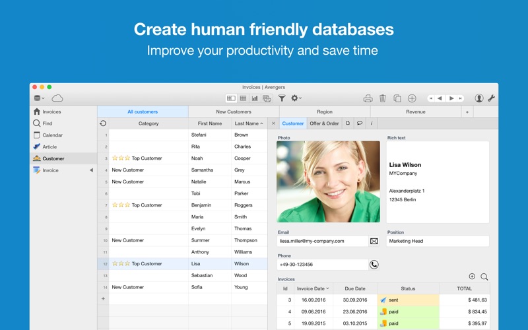Click the Phone input field

pos(323,265)
